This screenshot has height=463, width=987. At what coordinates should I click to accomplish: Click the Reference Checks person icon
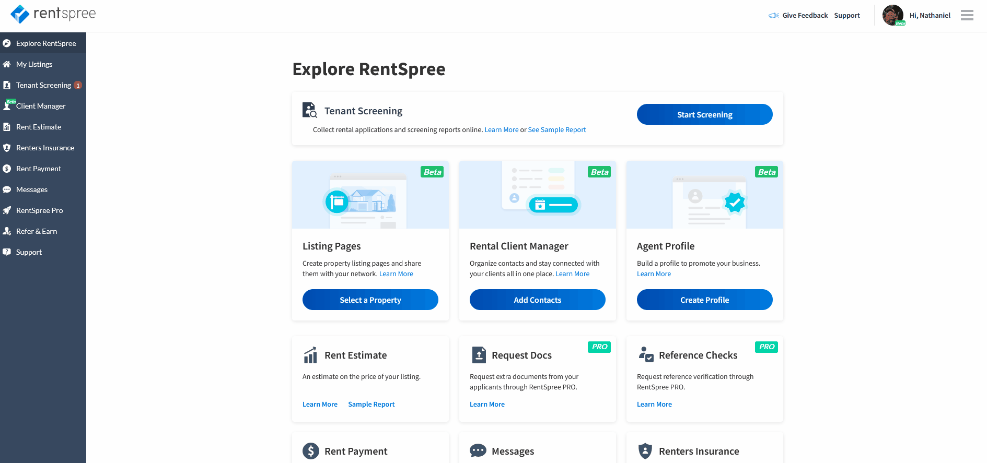tap(646, 354)
